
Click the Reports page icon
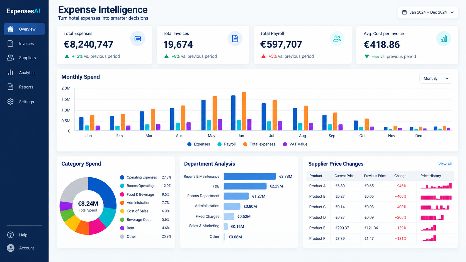10,87
